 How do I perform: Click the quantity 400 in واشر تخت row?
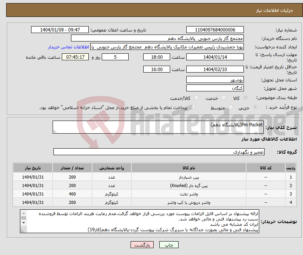click(x=72, y=194)
